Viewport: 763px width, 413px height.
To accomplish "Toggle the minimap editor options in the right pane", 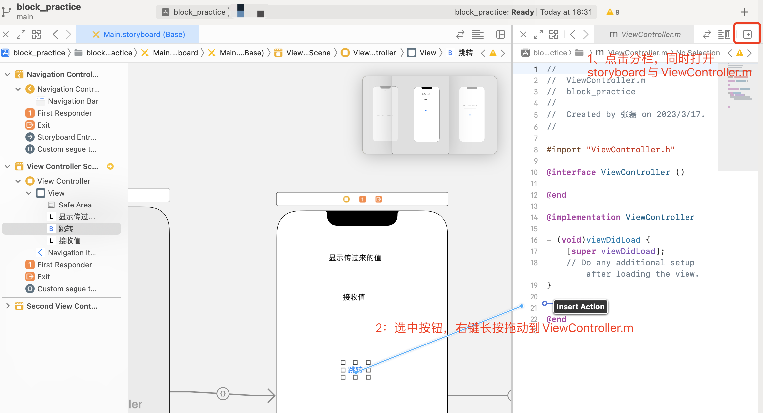I will (x=724, y=34).
